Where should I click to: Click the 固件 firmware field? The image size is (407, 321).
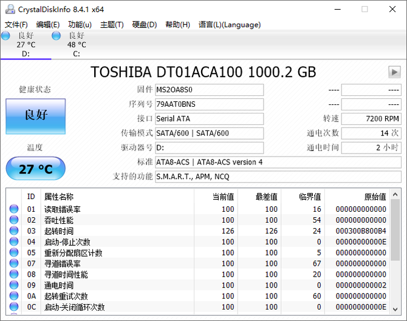[209, 90]
